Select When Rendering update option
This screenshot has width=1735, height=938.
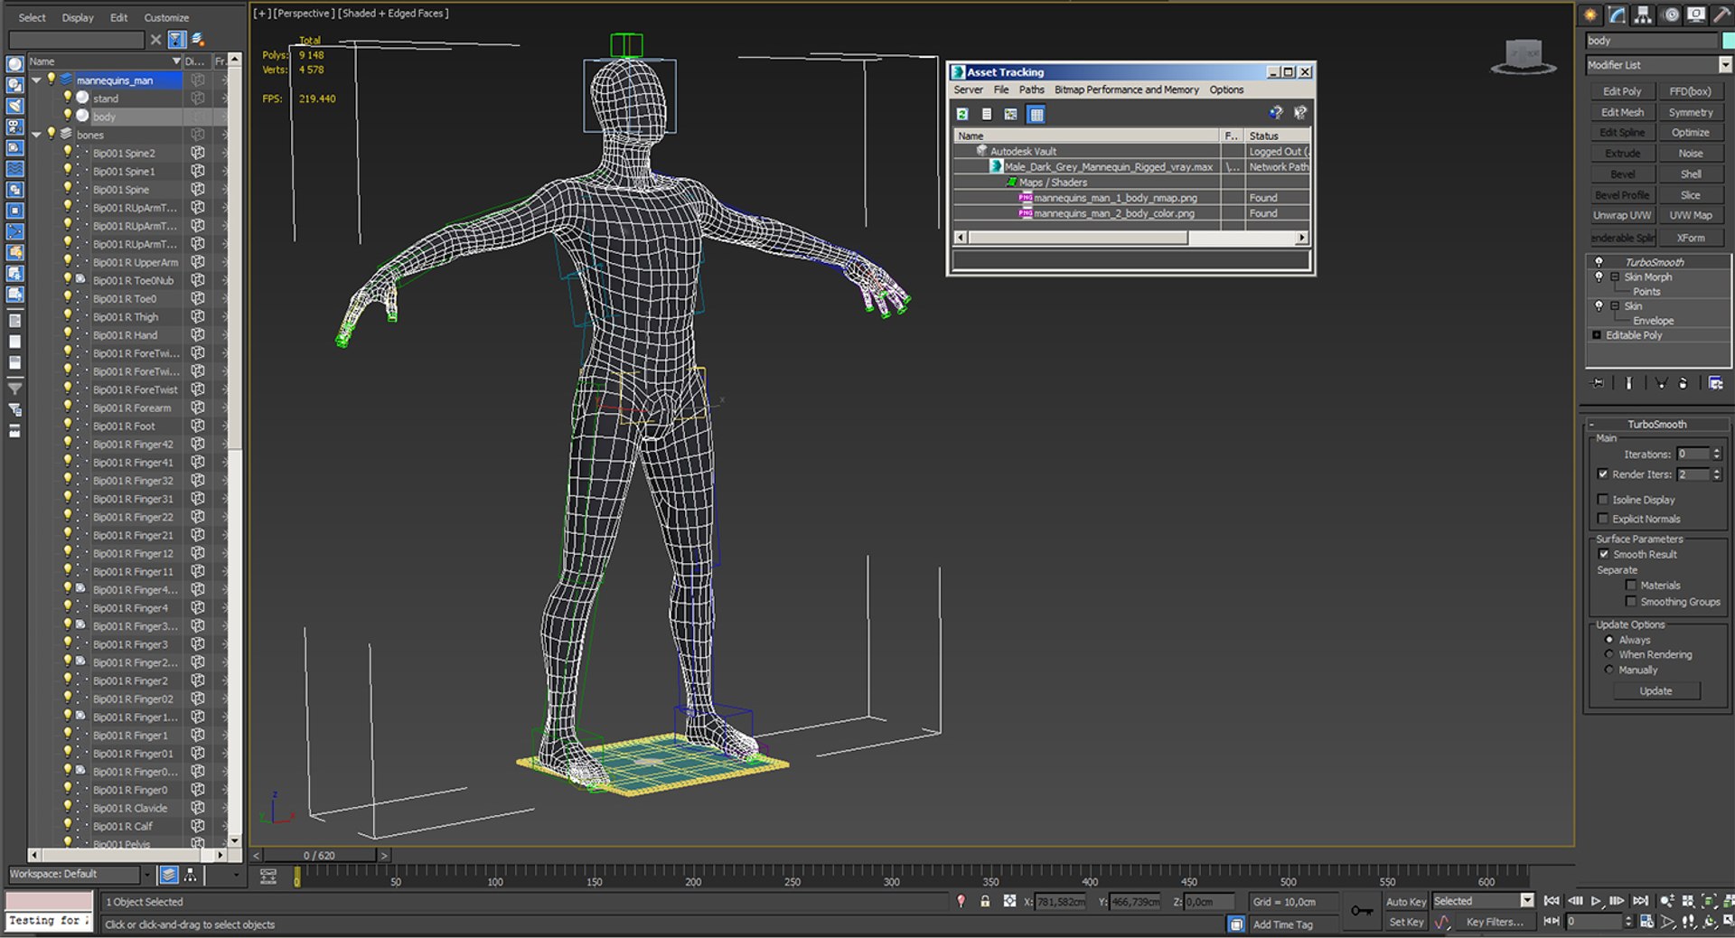point(1608,654)
